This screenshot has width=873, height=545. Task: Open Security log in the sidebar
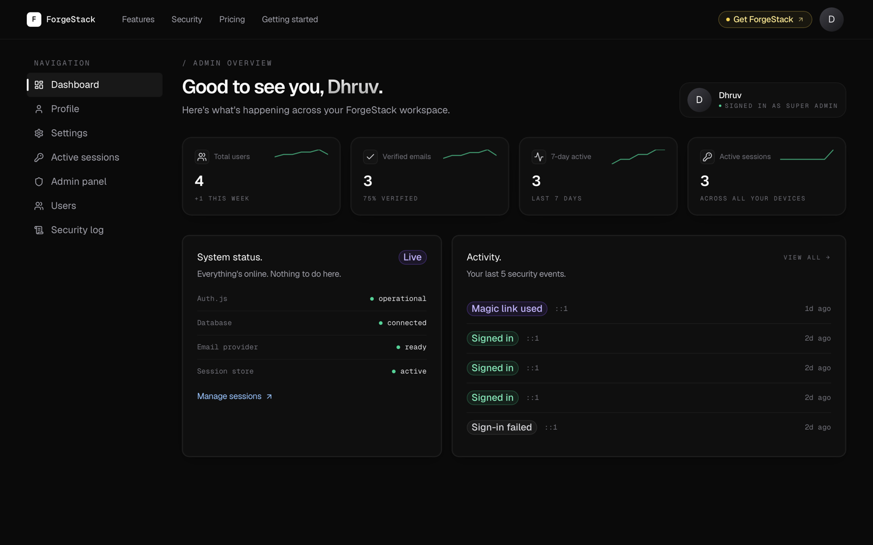pyautogui.click(x=94, y=231)
